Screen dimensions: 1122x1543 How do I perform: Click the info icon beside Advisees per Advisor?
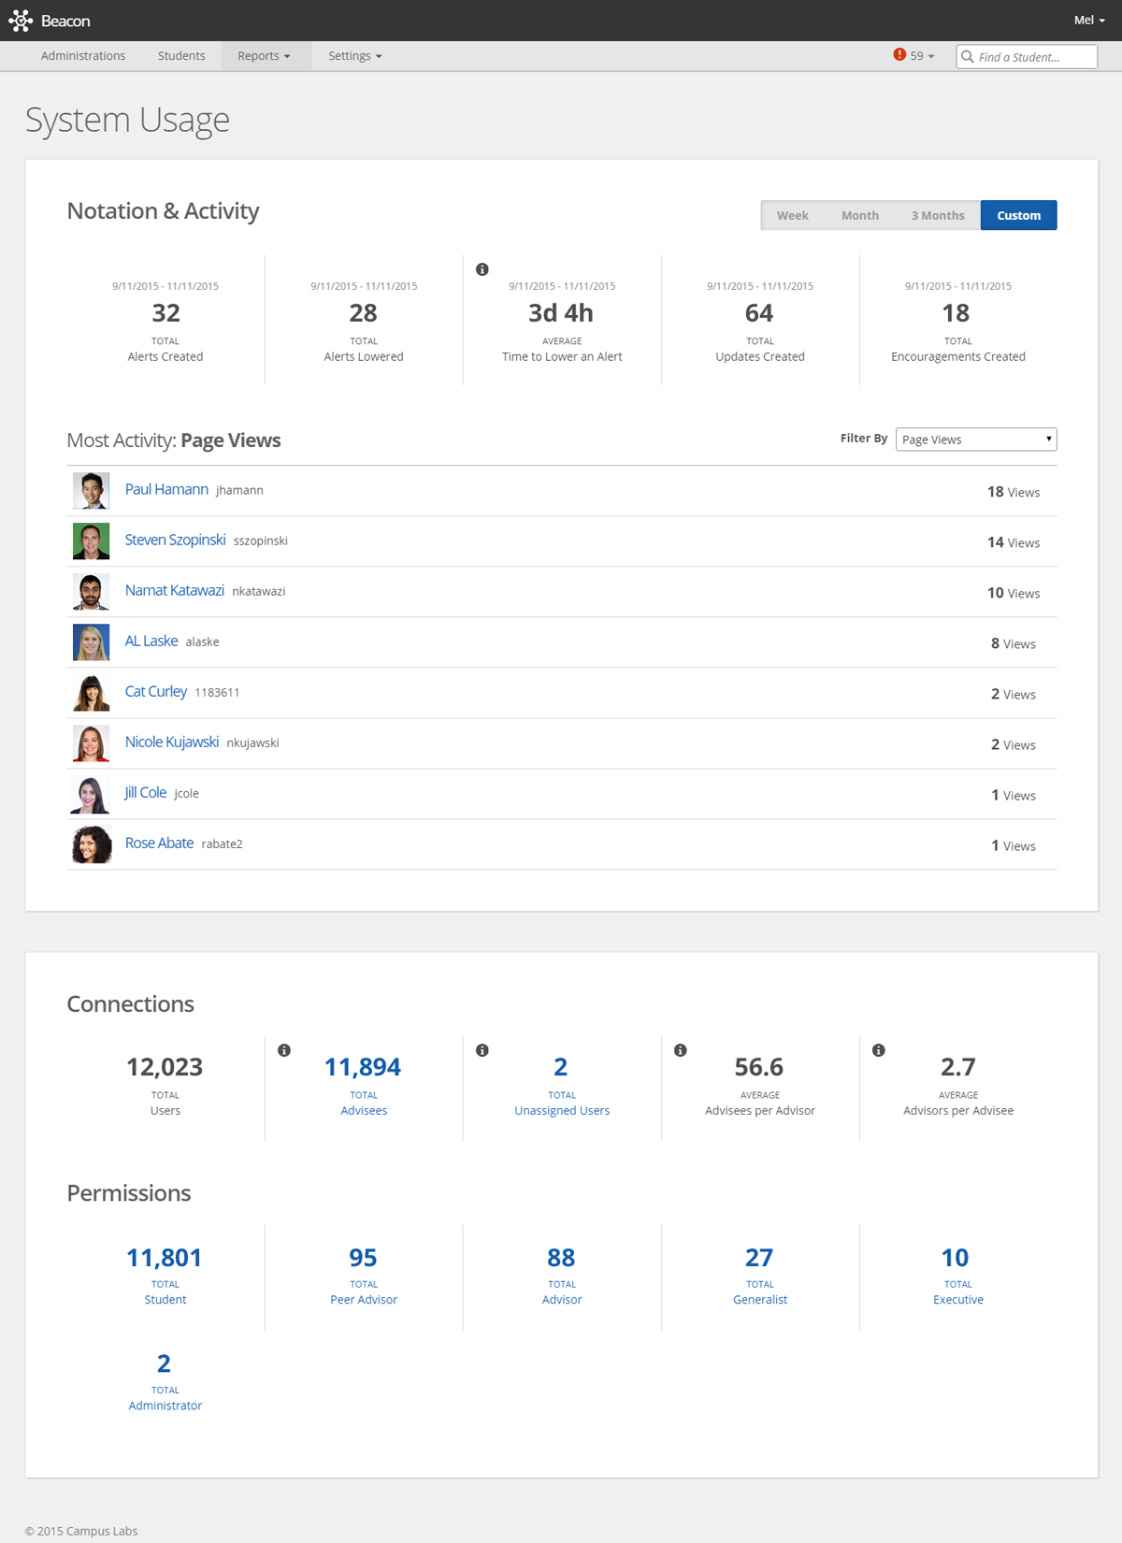tap(681, 1050)
